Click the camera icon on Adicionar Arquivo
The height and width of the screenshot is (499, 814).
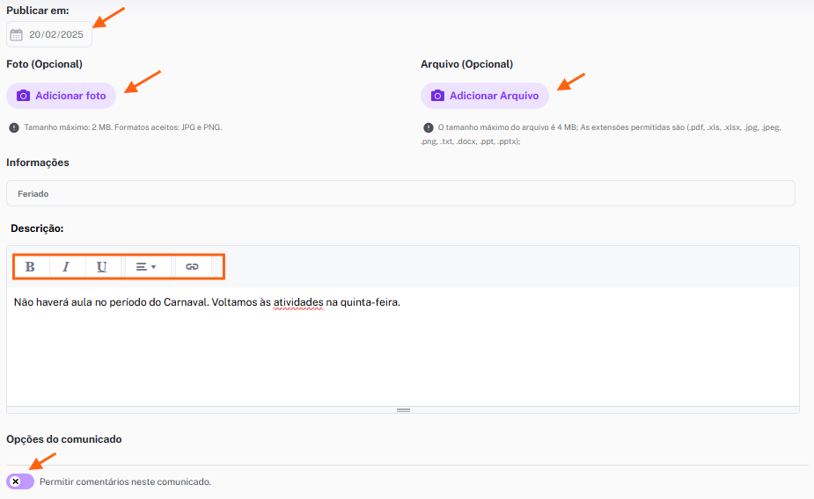click(437, 96)
